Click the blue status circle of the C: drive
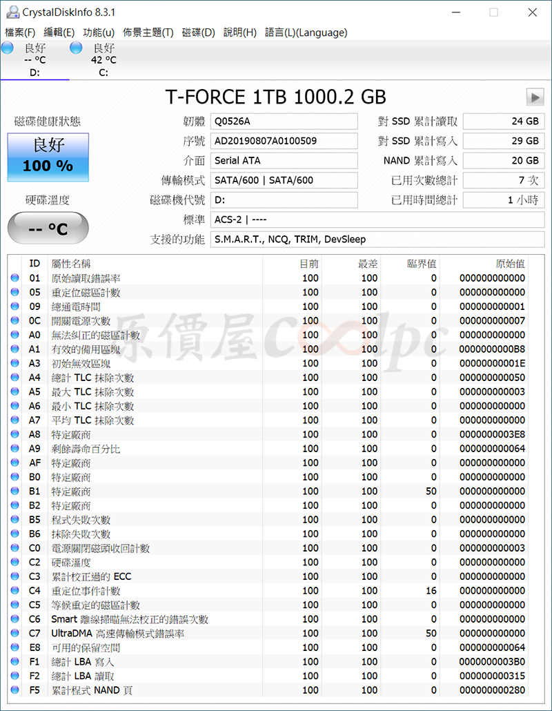Image resolution: width=552 pixels, height=711 pixels. point(76,48)
